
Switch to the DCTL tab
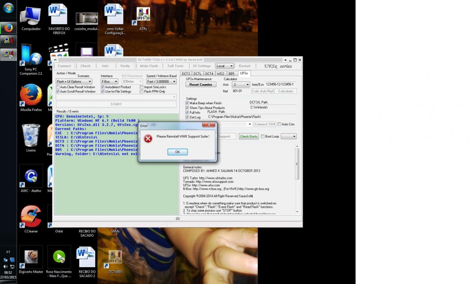(x=197, y=73)
